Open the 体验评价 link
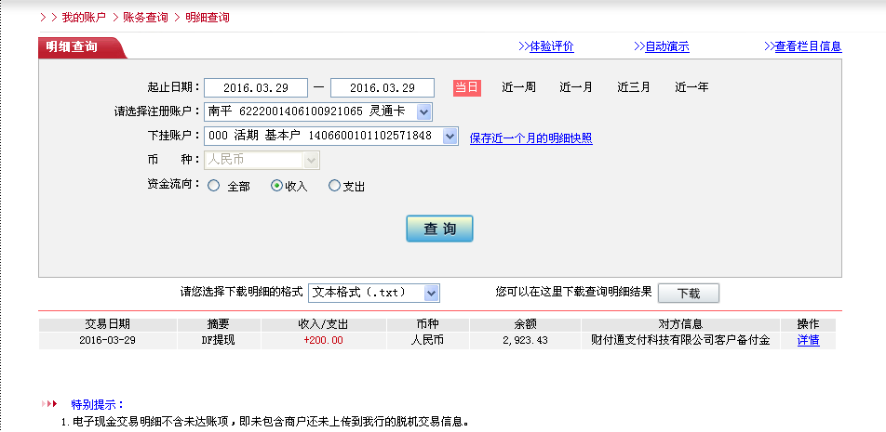Image resolution: width=886 pixels, height=432 pixels. (x=551, y=46)
